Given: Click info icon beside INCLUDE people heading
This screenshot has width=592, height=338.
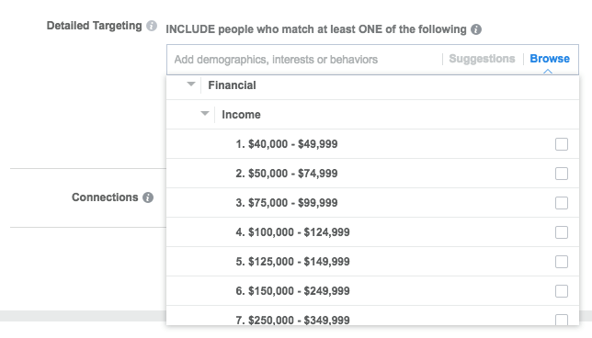Looking at the screenshot, I should [476, 29].
